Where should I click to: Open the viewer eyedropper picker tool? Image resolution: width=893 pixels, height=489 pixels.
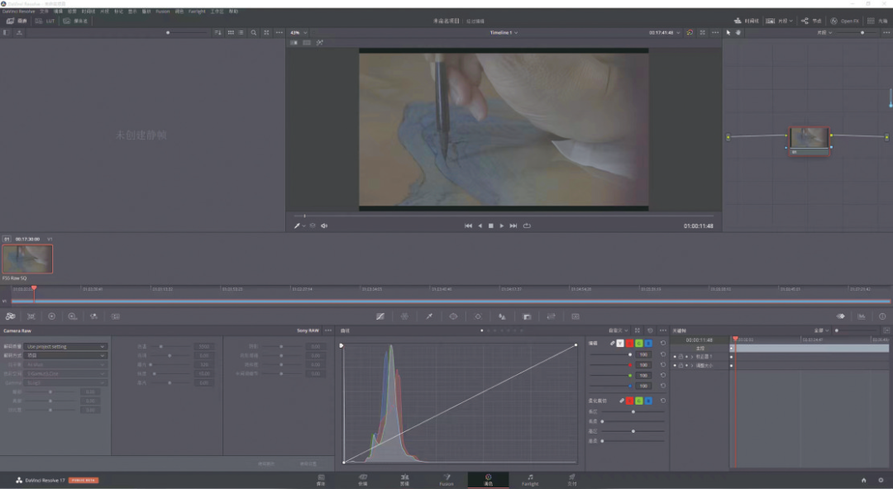coord(297,226)
